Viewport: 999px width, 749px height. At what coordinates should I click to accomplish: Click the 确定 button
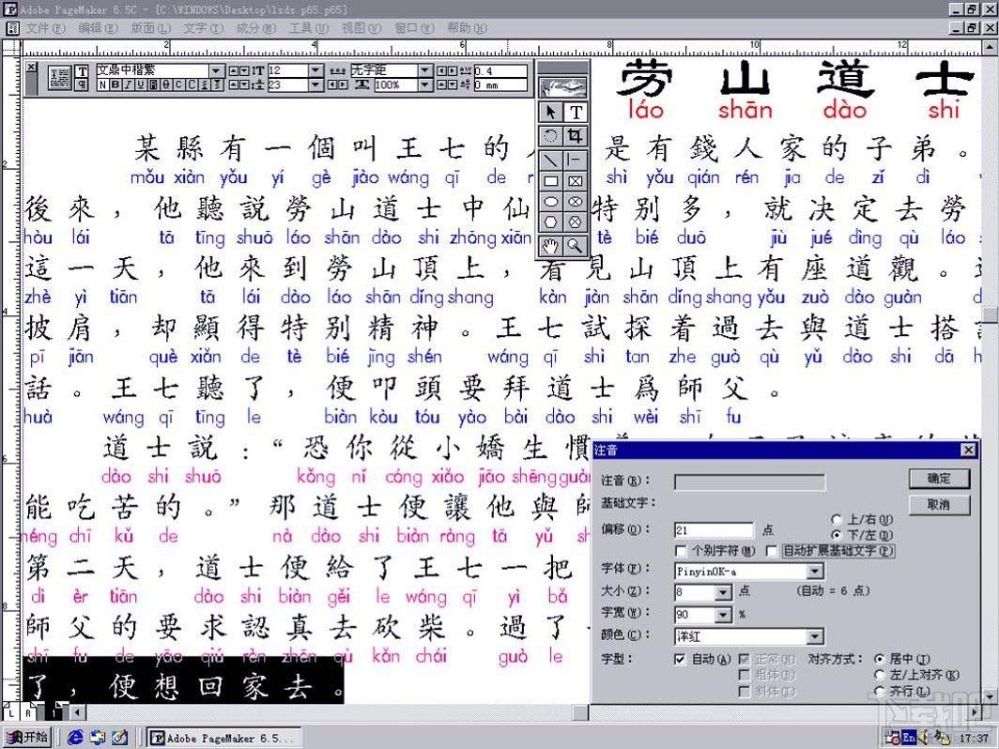[938, 479]
